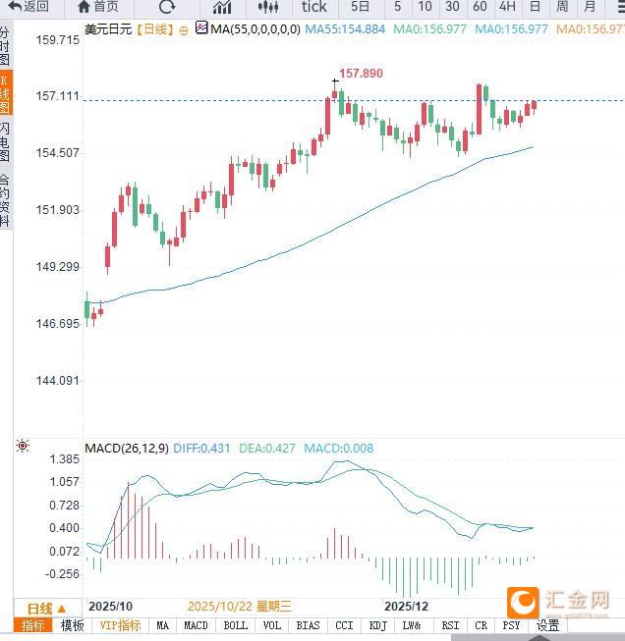Click the MACD(26,12,9) label
The image size is (625, 641).
(127, 449)
